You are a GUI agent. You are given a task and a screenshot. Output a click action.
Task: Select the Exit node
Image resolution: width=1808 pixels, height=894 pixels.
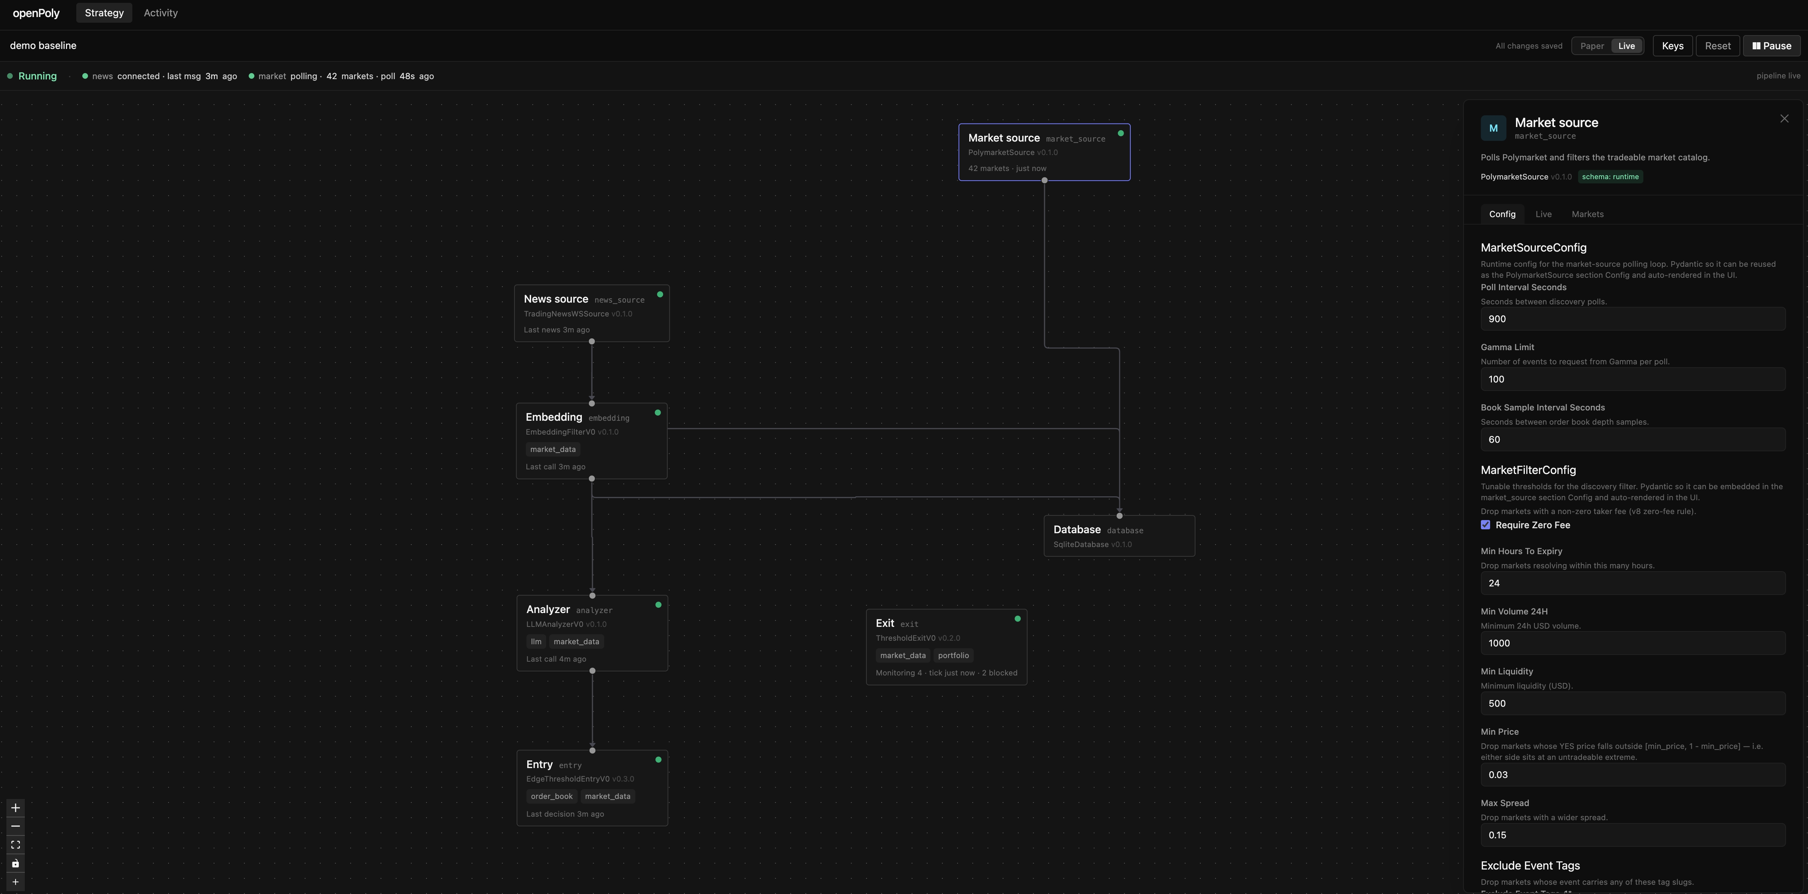click(x=946, y=647)
